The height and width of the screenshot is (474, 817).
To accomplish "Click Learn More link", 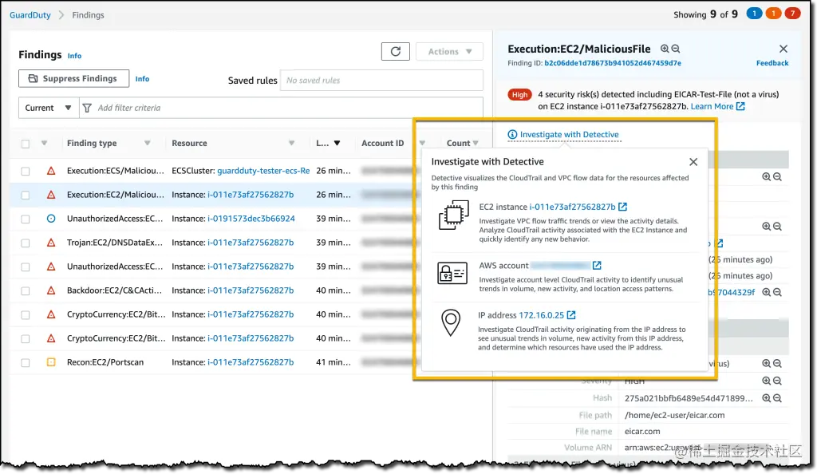I will 717,106.
